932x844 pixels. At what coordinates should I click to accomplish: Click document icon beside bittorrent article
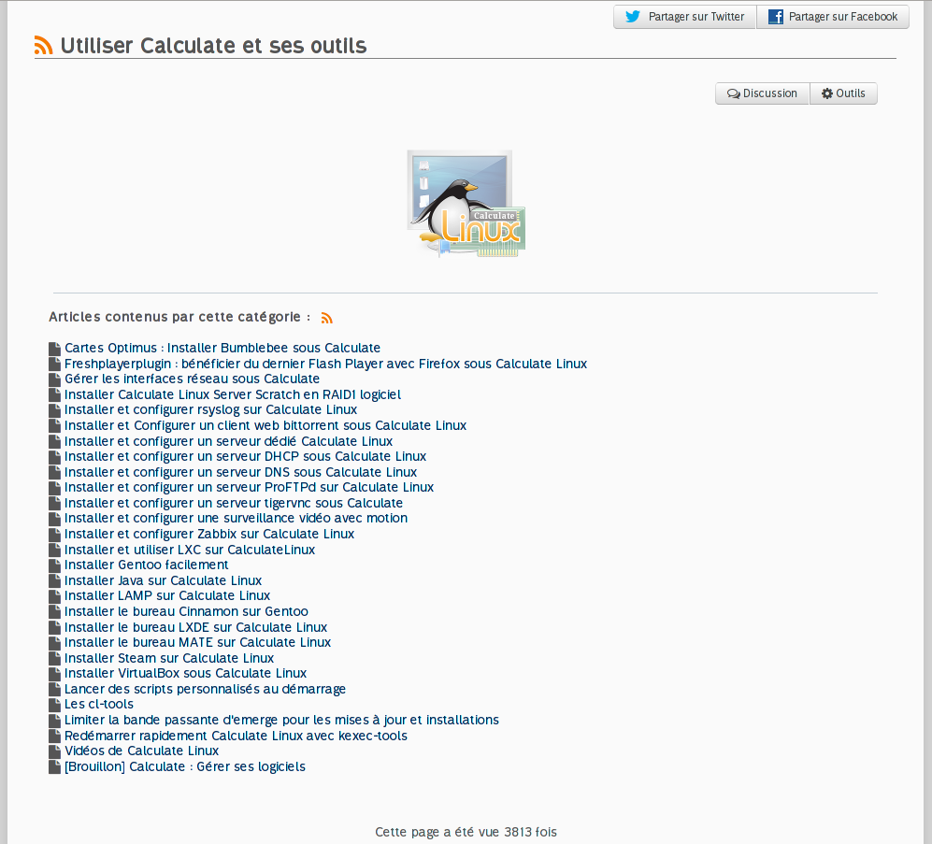click(x=54, y=426)
